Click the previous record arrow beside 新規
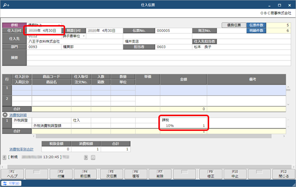Screen dimensions: 296x187 [4, 157]
